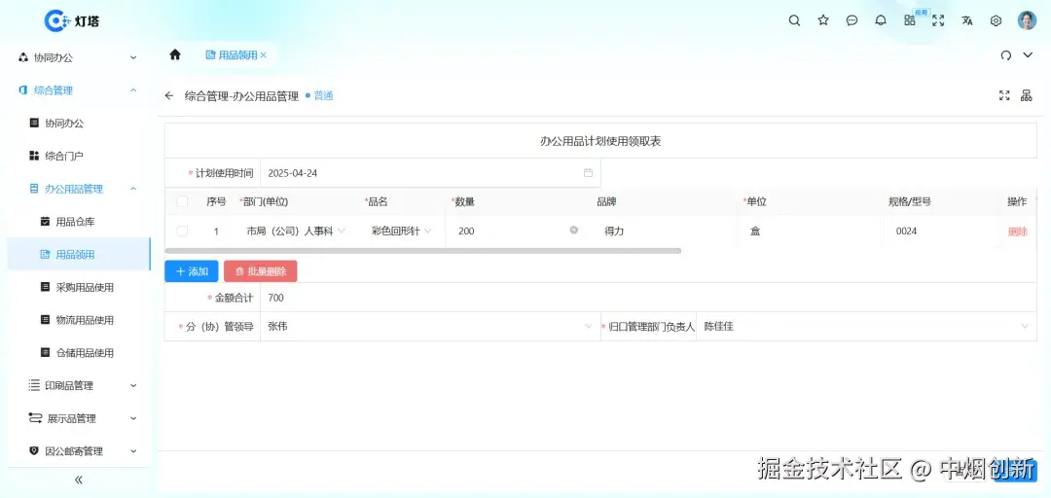Open the workflow diagram icon
The image size is (1051, 498).
[x=1027, y=96]
